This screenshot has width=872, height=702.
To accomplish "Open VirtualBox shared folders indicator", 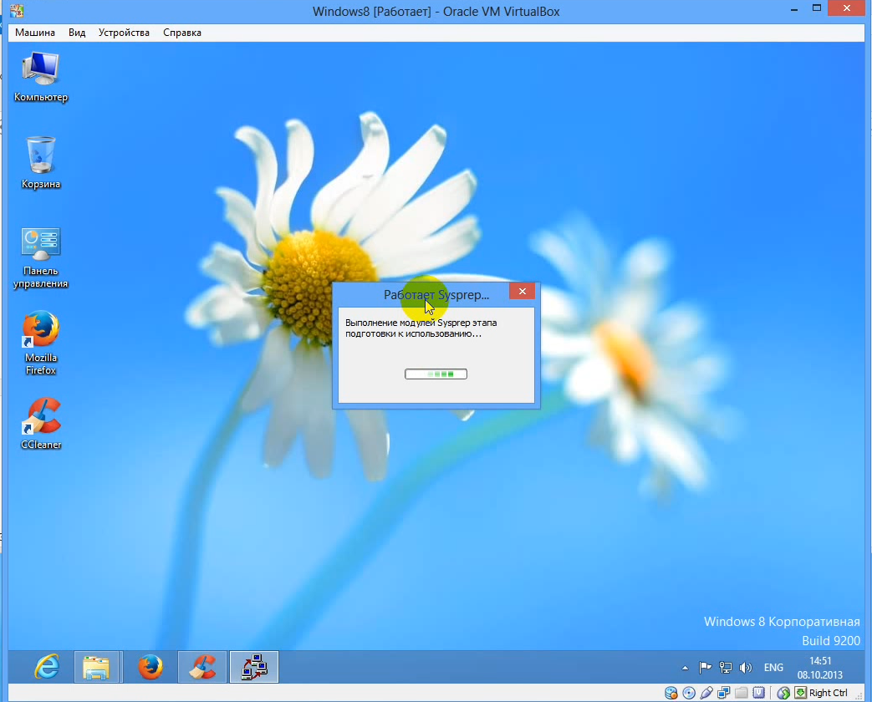I will tap(741, 693).
